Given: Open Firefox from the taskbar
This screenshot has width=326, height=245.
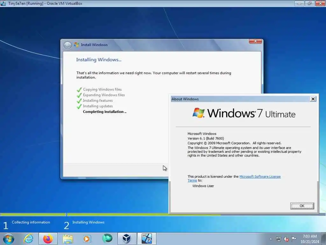Looking at the screenshot, I should [x=48, y=239].
